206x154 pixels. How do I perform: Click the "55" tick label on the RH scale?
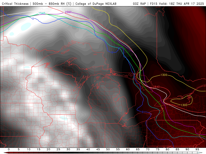(x=118, y=149)
